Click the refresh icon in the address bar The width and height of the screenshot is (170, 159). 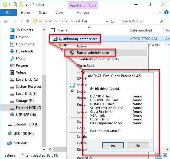click(112, 21)
